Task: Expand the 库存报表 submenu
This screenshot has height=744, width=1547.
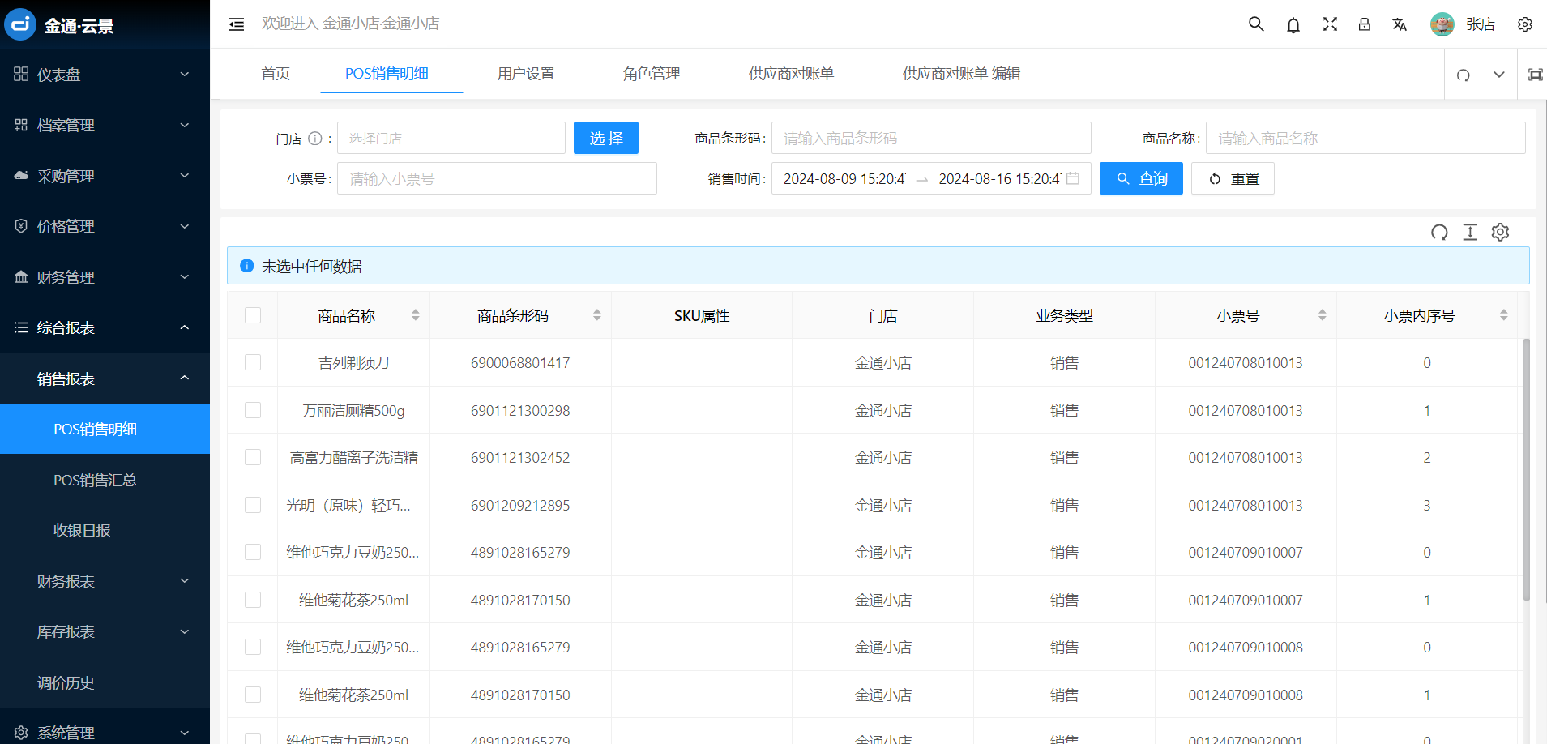Action: (105, 632)
